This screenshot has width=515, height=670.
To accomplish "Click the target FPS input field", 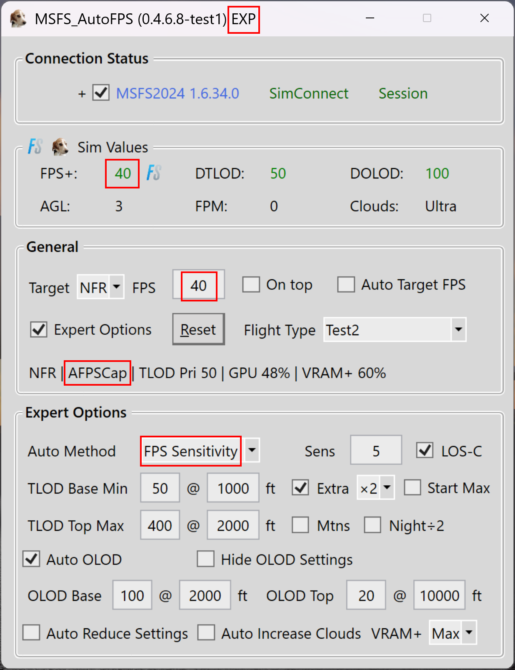I will tap(199, 285).
